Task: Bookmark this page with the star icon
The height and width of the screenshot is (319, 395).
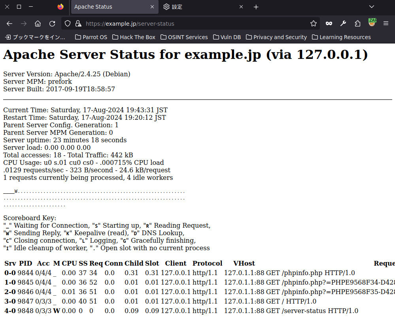Action: 314,24
